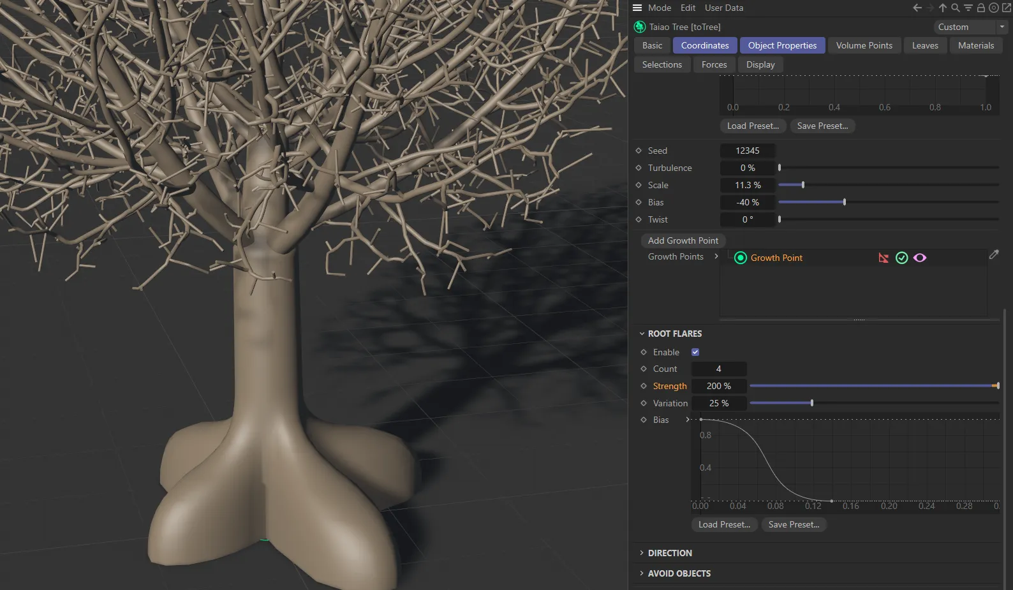Click the forward arrow in attribute manager
Viewport: 1013px width, 590px height.
[x=930, y=8]
